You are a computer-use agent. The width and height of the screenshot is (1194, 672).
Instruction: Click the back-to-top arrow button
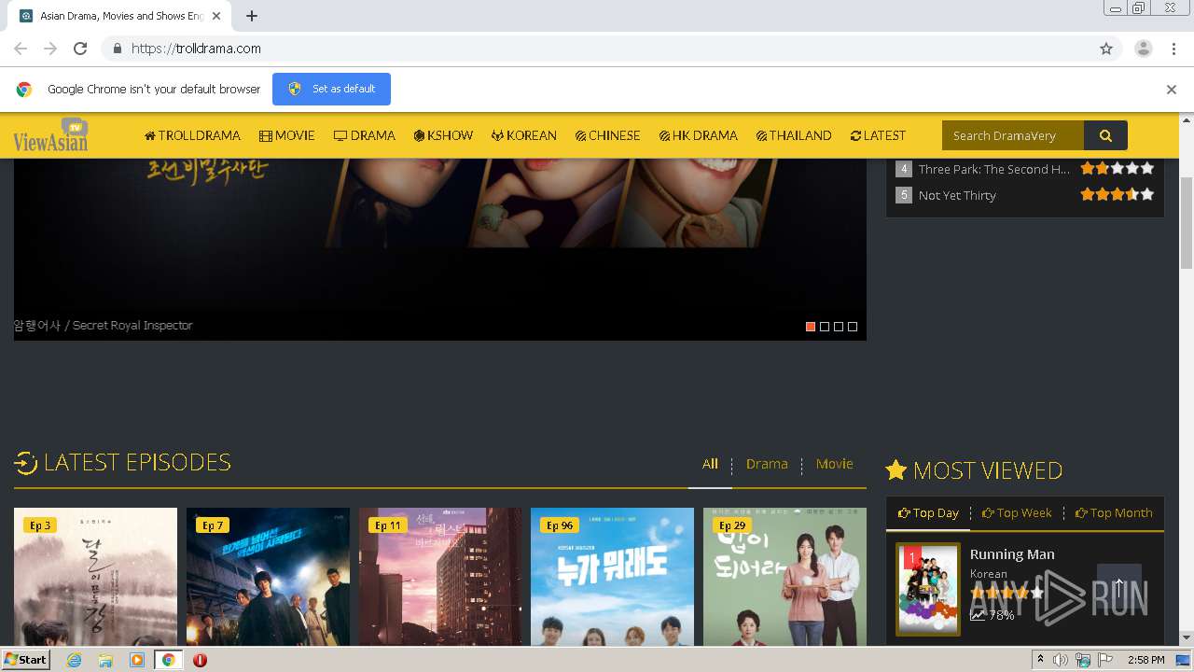(1119, 587)
